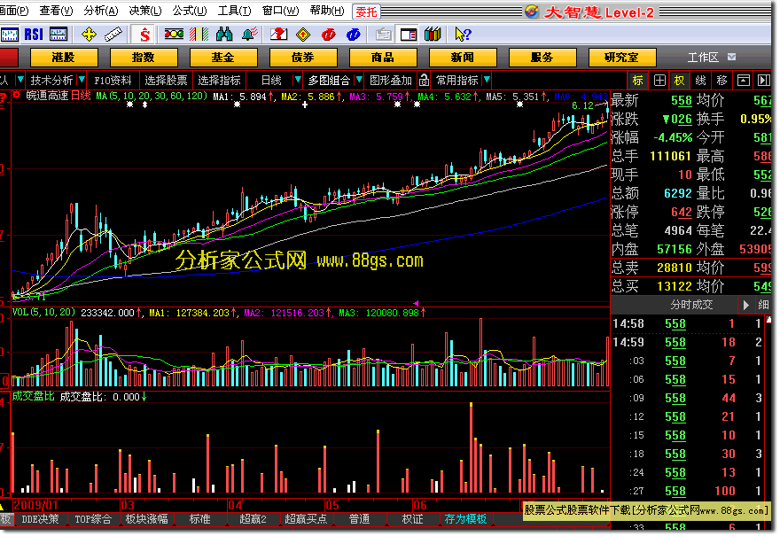Click the 港股 yellow button

[x=64, y=58]
